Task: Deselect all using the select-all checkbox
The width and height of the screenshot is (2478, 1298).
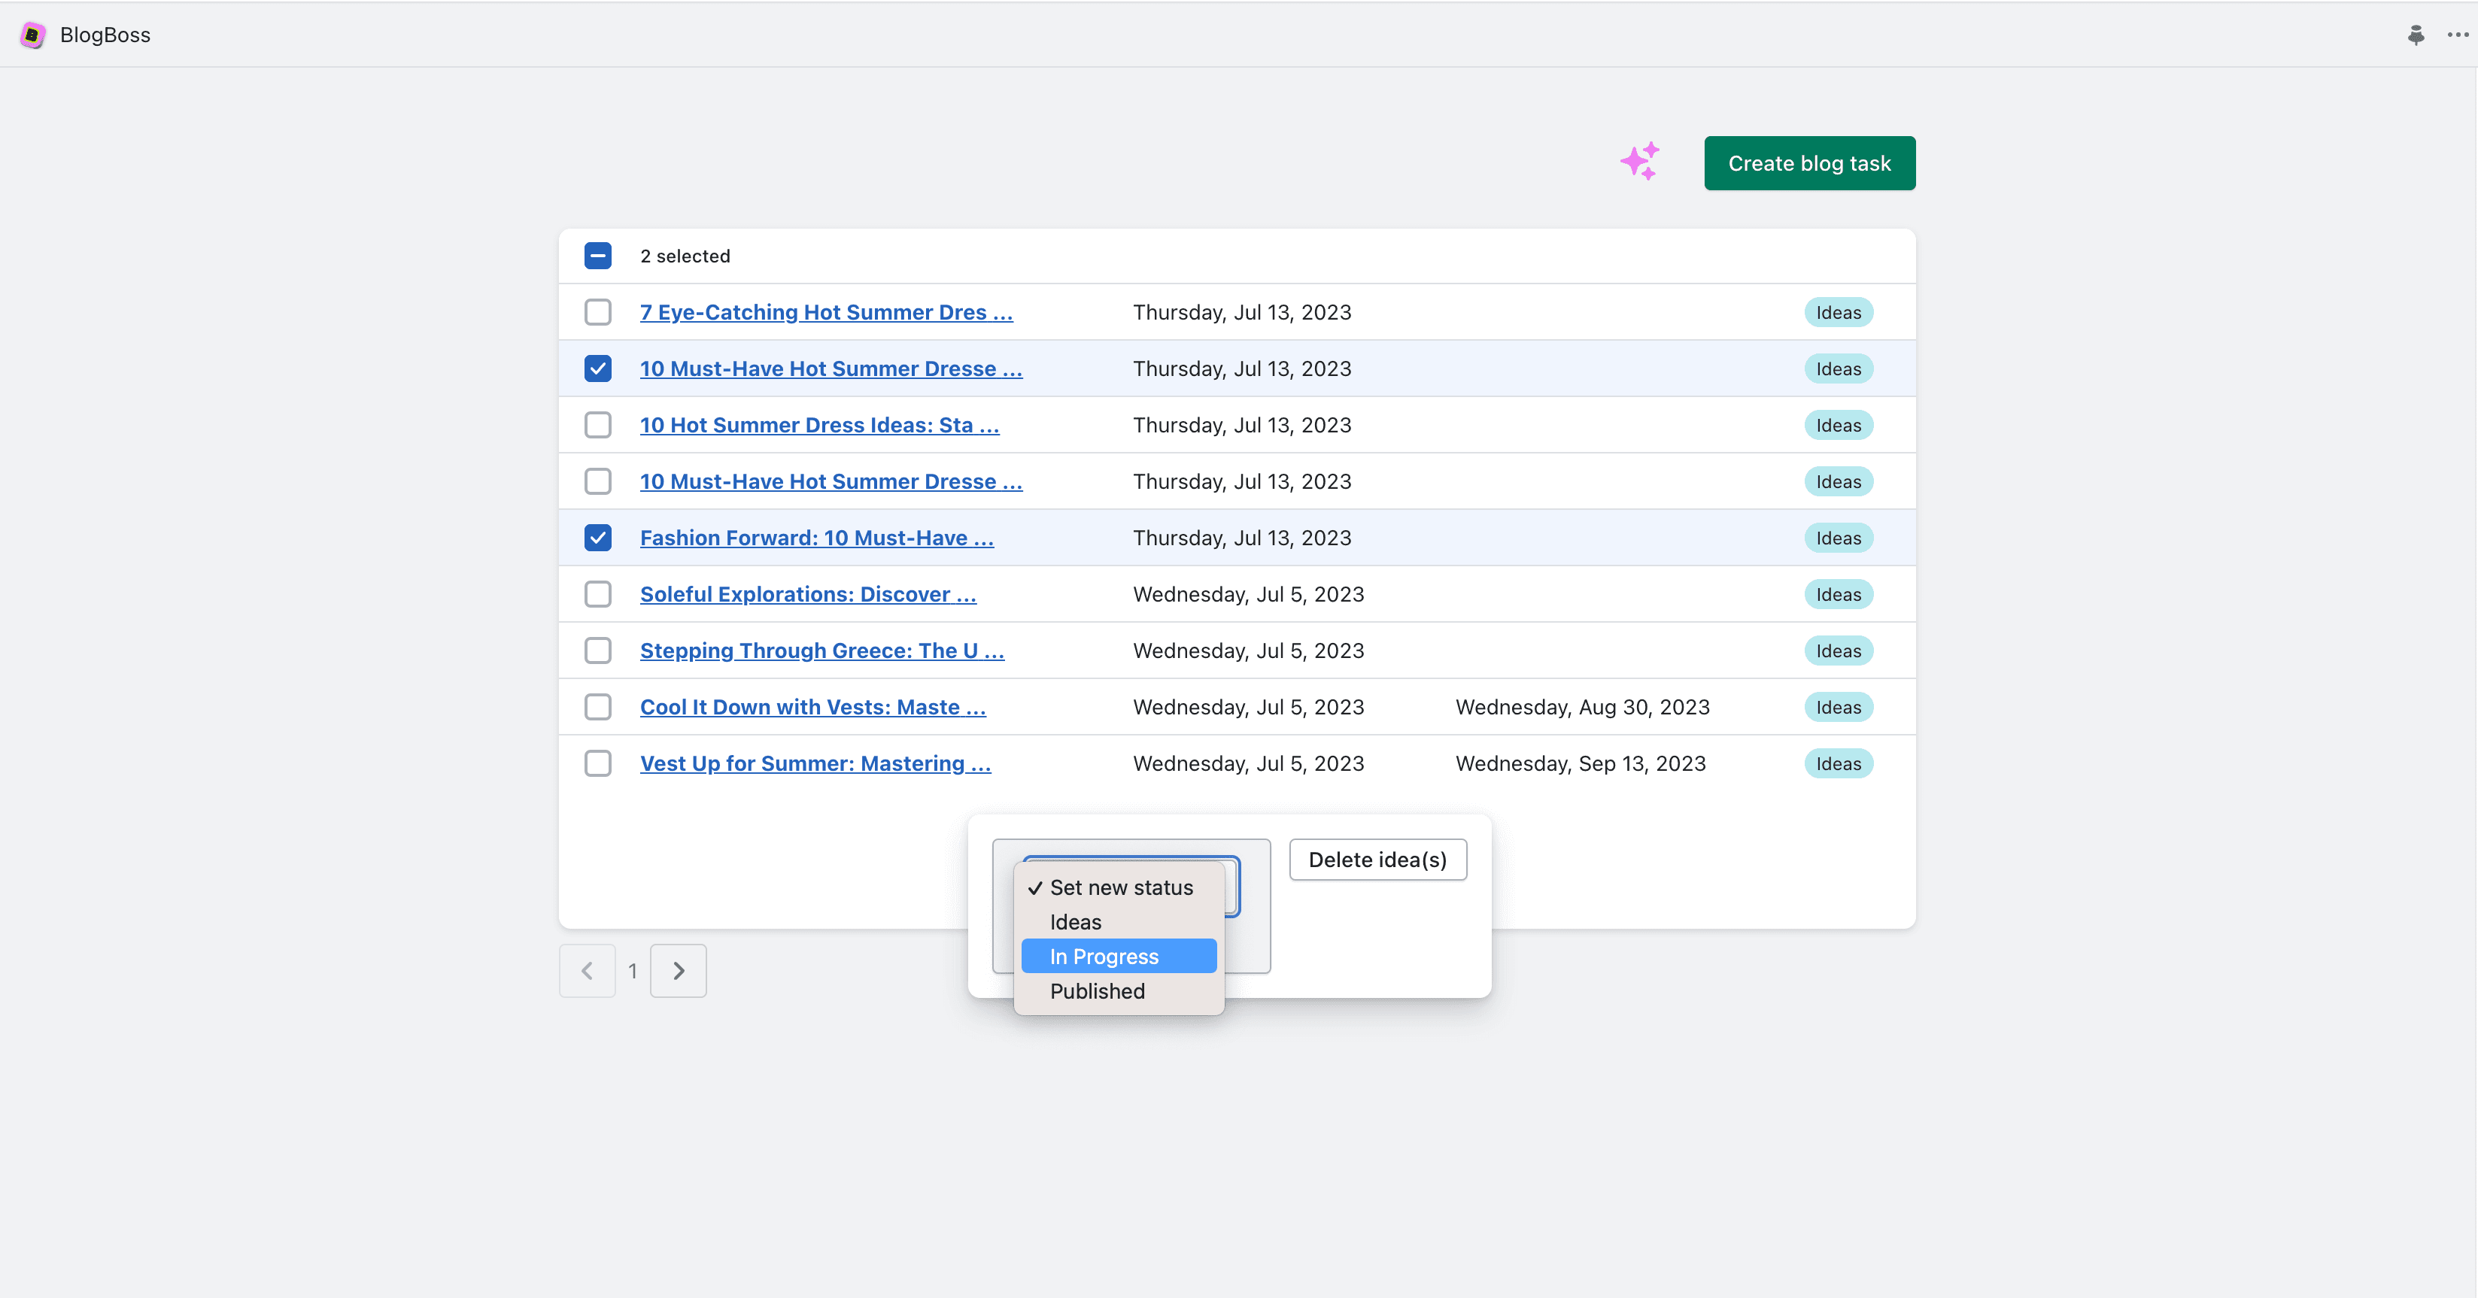Action: [x=597, y=256]
